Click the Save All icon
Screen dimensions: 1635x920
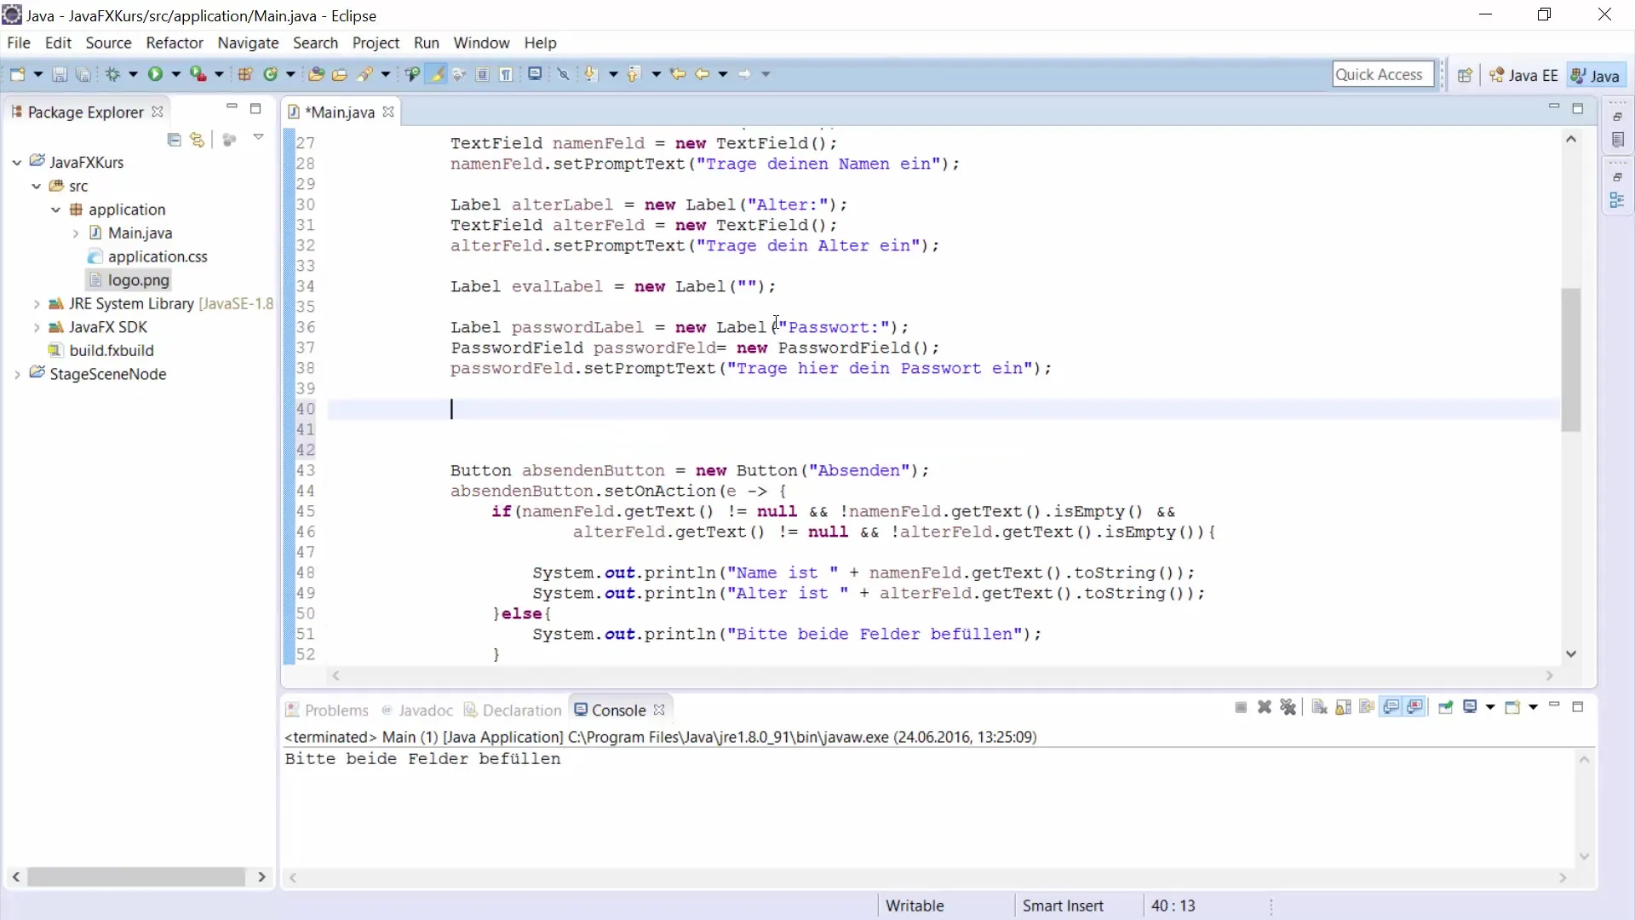pos(83,74)
